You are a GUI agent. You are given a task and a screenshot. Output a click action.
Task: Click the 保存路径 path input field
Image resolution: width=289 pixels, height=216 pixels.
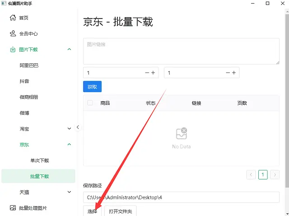pos(182,197)
